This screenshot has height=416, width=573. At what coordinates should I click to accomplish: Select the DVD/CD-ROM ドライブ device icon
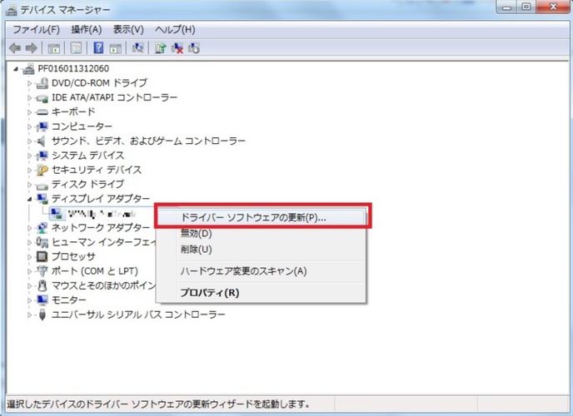[42, 83]
